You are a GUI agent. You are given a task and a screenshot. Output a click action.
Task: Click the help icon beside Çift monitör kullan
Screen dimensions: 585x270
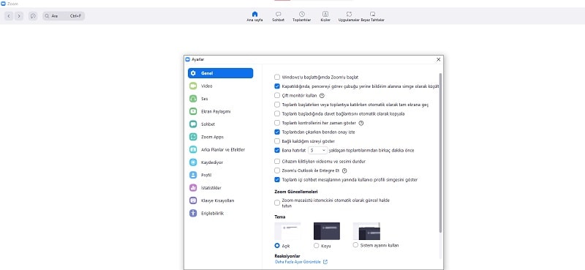tap(322, 96)
